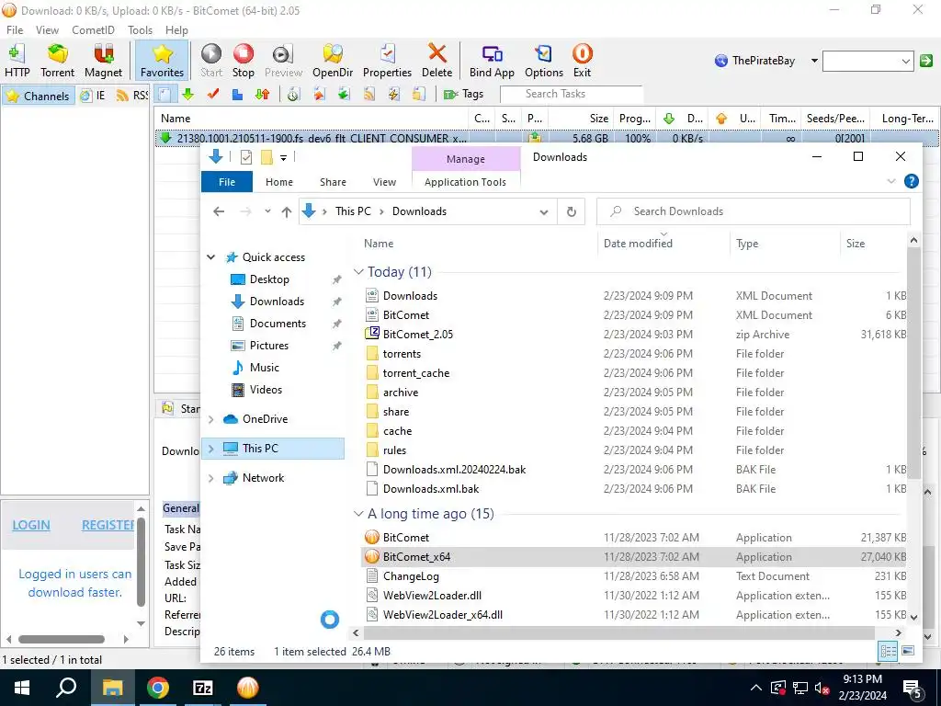Viewport: 941px width, 706px height.
Task: Click the green down-arrow downloading filter icon
Action: (x=188, y=95)
